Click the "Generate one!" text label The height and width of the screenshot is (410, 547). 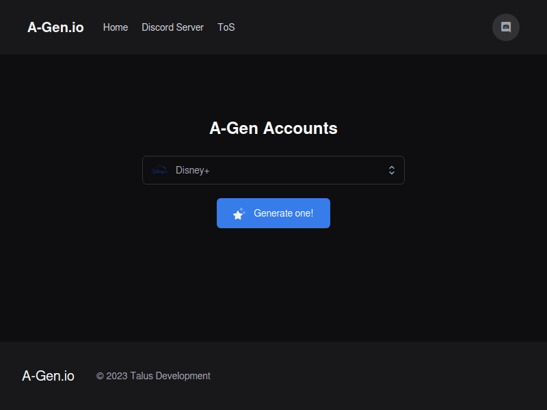[283, 213]
